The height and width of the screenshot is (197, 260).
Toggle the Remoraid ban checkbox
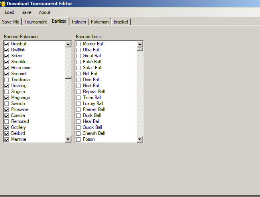[7, 121]
